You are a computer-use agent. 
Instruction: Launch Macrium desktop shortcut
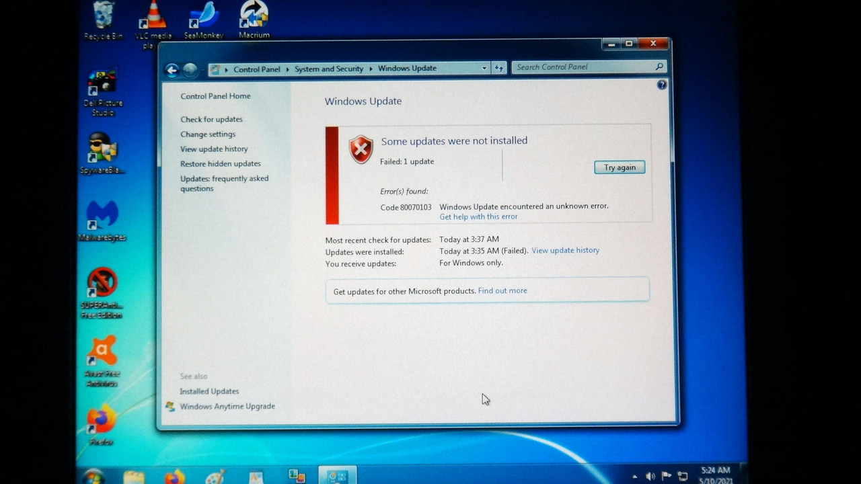(x=254, y=20)
